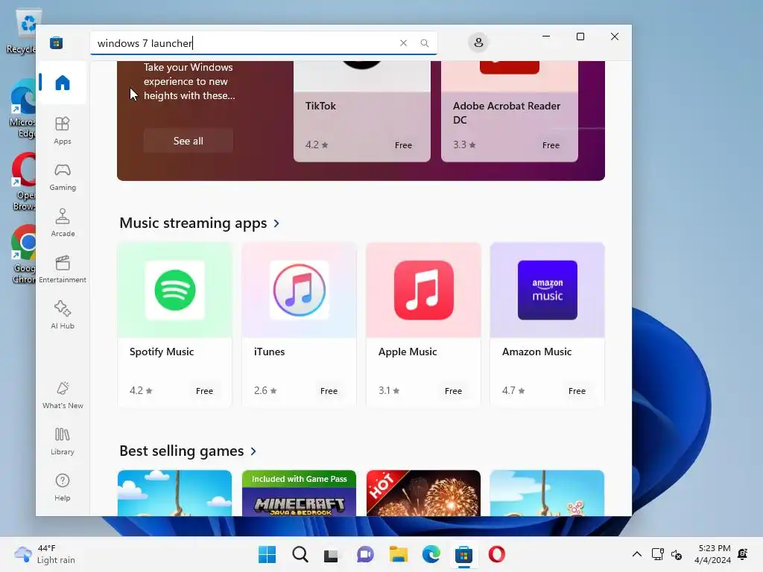The width and height of the screenshot is (763, 572).
Task: Click the 2.6 rating on iTunes
Action: pyautogui.click(x=265, y=390)
